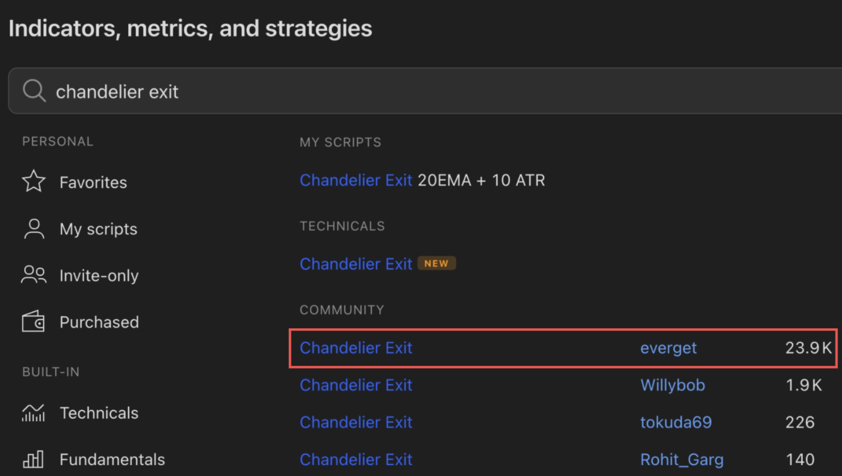Image resolution: width=842 pixels, height=476 pixels.
Task: Add Chandelier Exit by everget
Action: (356, 348)
